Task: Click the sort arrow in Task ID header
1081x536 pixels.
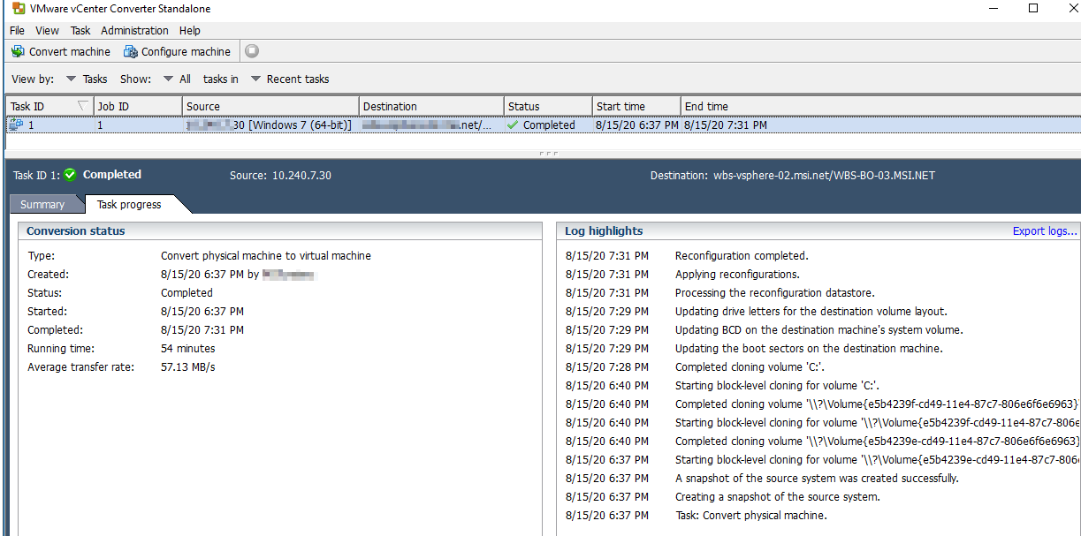Action: pos(83,106)
